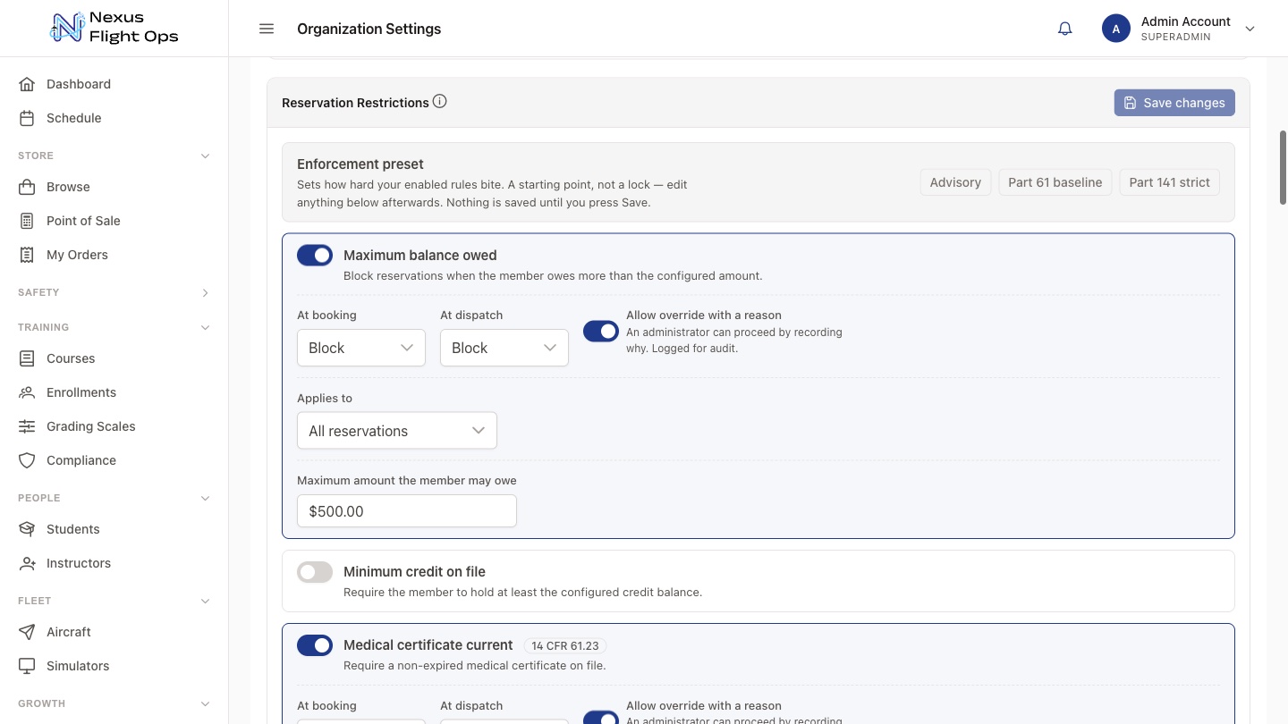Click the Save changes button
Screen dimensions: 1288x724
point(1174,103)
